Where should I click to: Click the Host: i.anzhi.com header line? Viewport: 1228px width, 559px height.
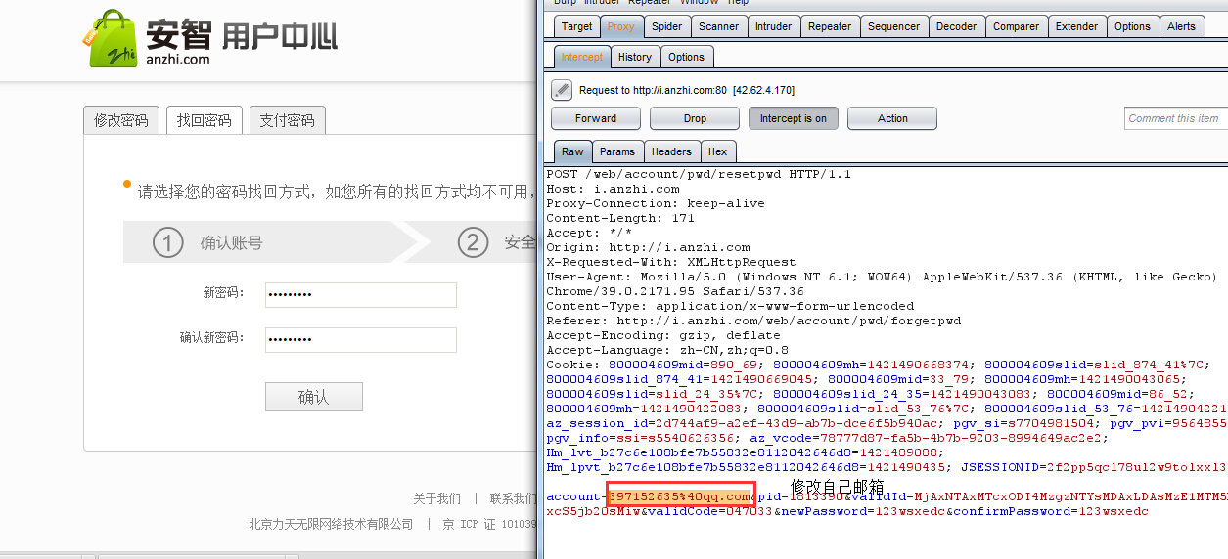[x=613, y=189]
